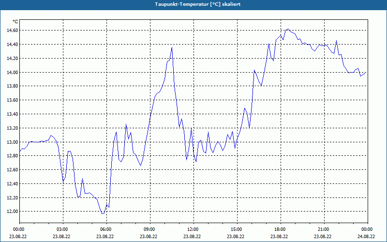The height and width of the screenshot is (242, 387).
Task: Click the 21:00 time axis label
Action: 324,229
